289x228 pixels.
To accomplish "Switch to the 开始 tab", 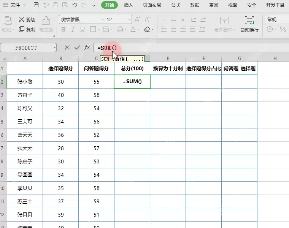I will [110, 5].
